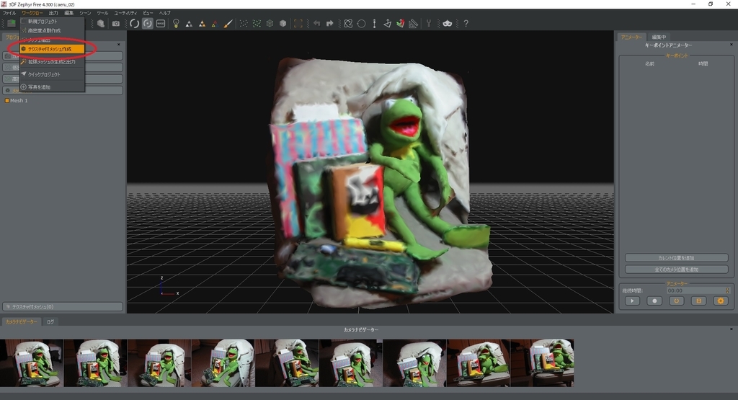Click the red-green reference axes icon
This screenshot has height=400, width=738.
pyautogui.click(x=400, y=24)
